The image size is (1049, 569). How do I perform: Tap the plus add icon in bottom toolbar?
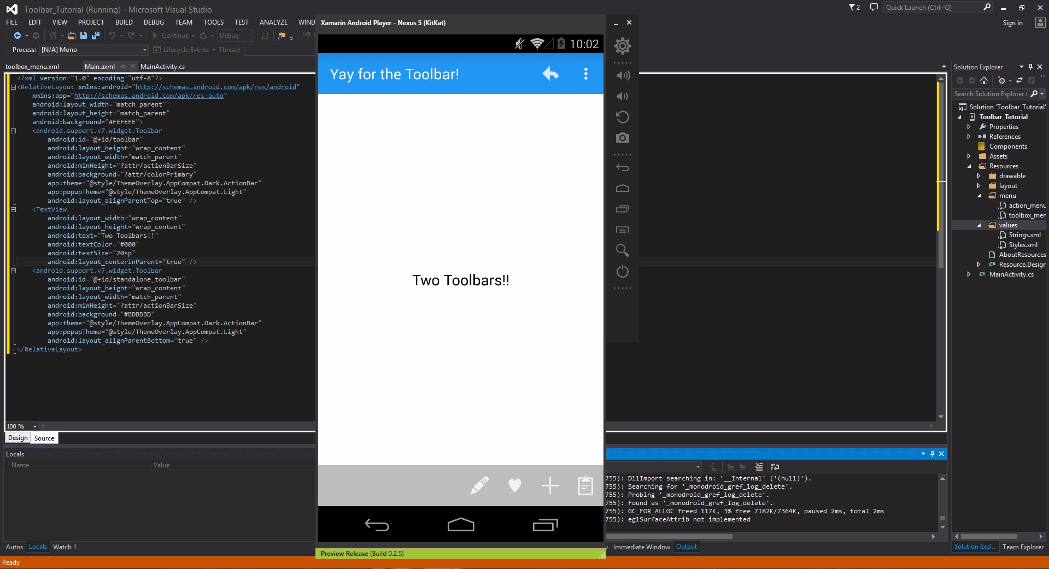550,485
